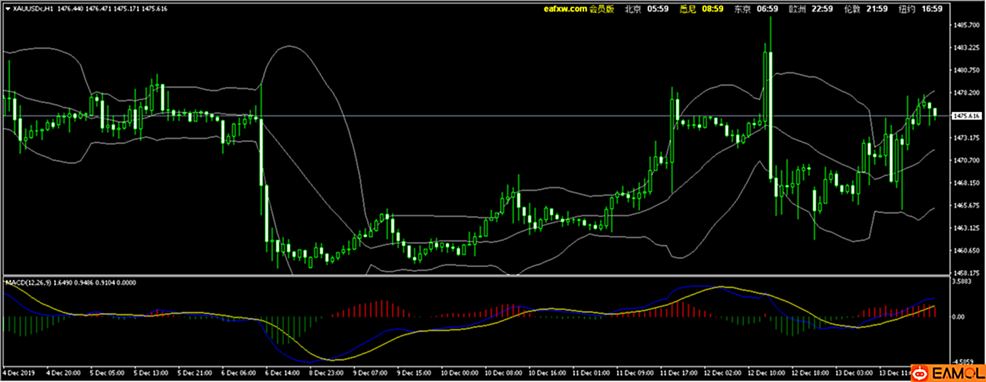Click the MACD 3.5883 scale label
986x382 pixels.
(x=962, y=281)
